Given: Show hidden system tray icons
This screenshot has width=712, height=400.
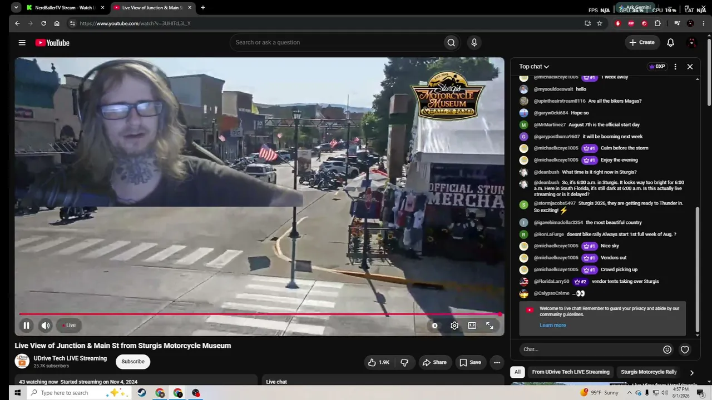Looking at the screenshot, I should [x=630, y=393].
